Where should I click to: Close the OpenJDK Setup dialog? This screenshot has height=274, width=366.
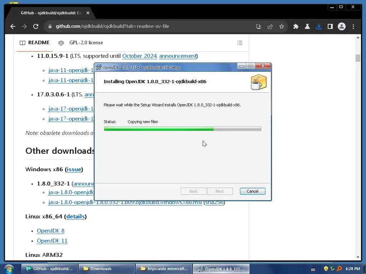tap(263, 66)
